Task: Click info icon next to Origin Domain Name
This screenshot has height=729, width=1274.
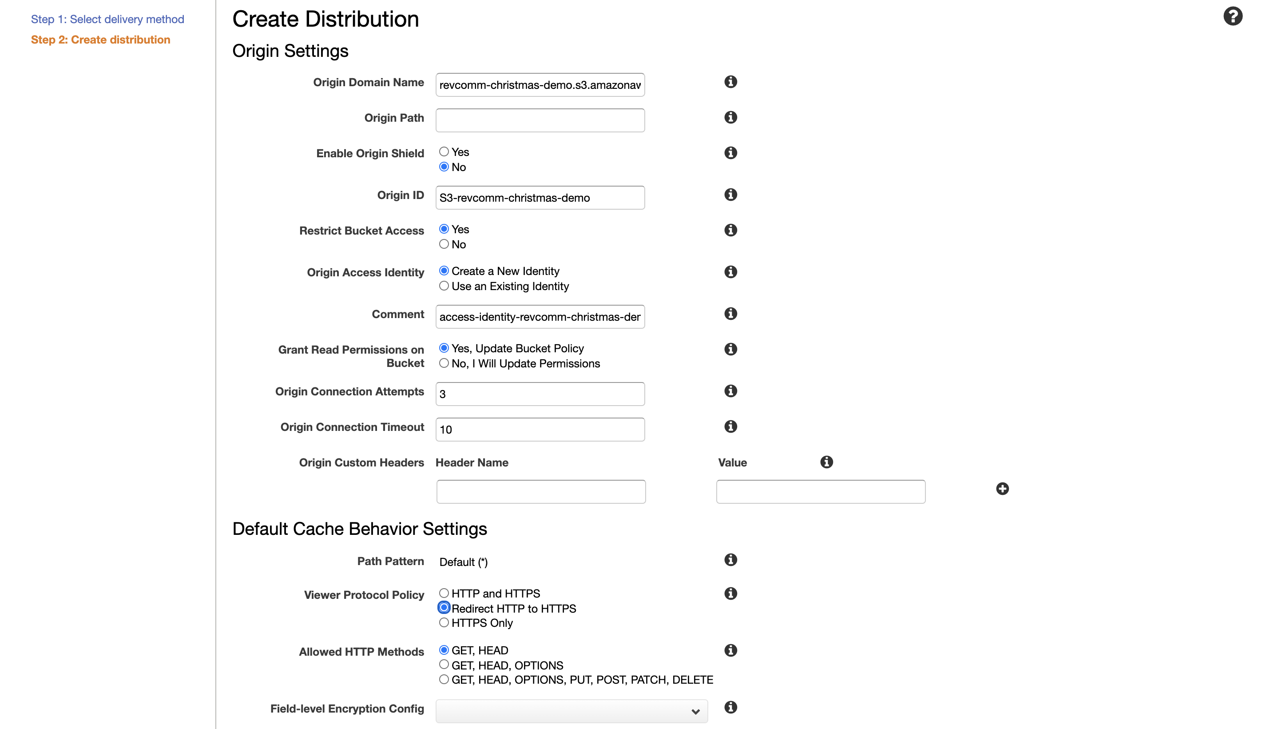Action: [730, 82]
